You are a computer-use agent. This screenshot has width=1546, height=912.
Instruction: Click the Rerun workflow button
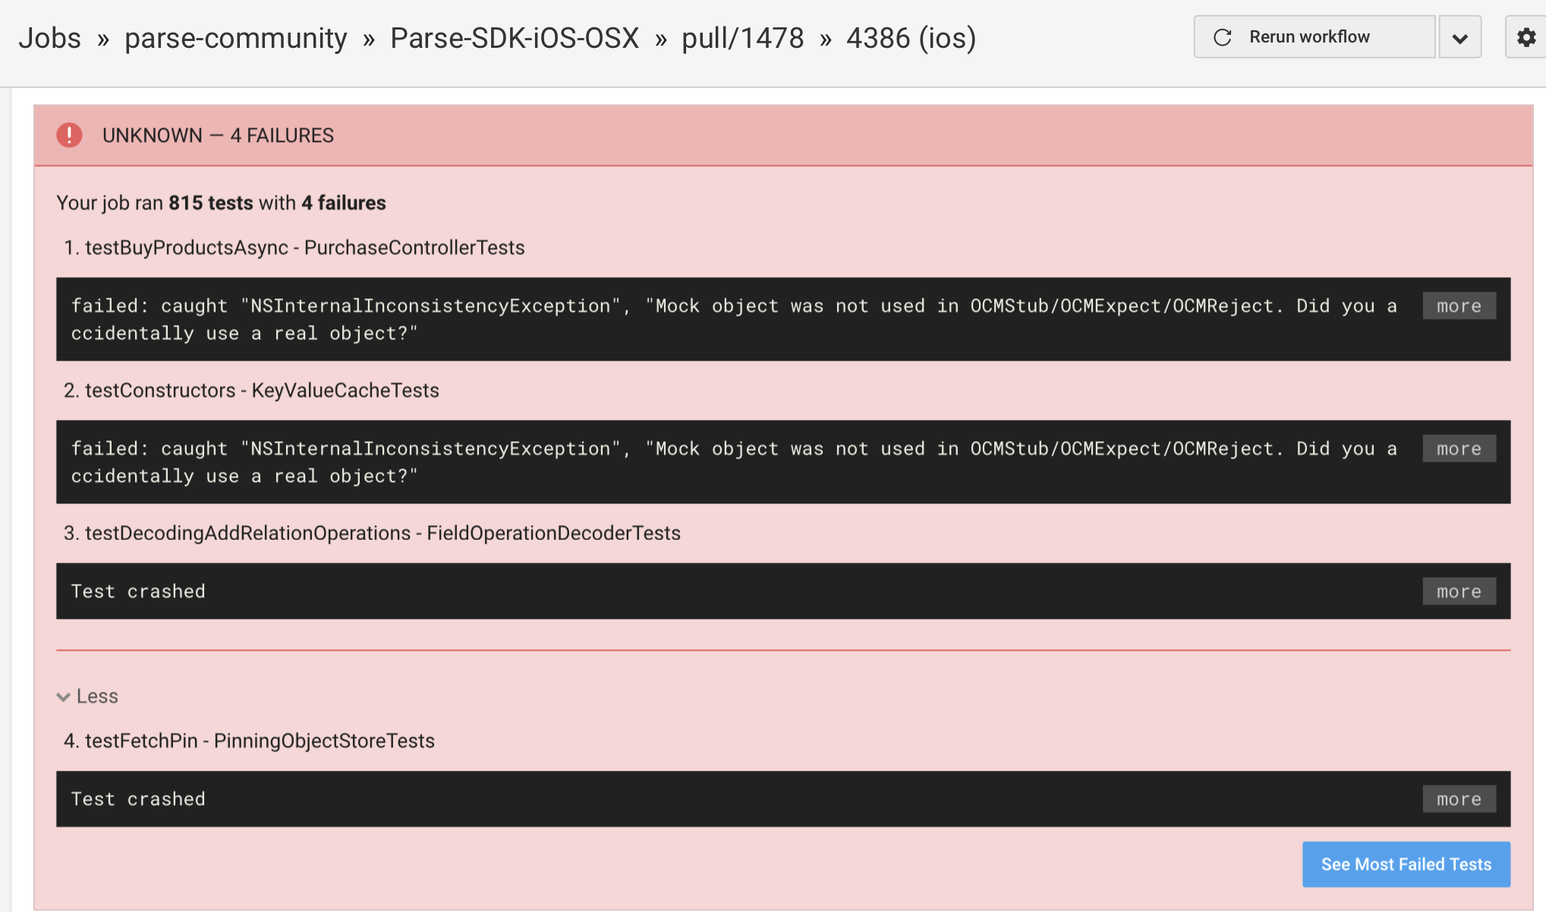tap(1313, 37)
